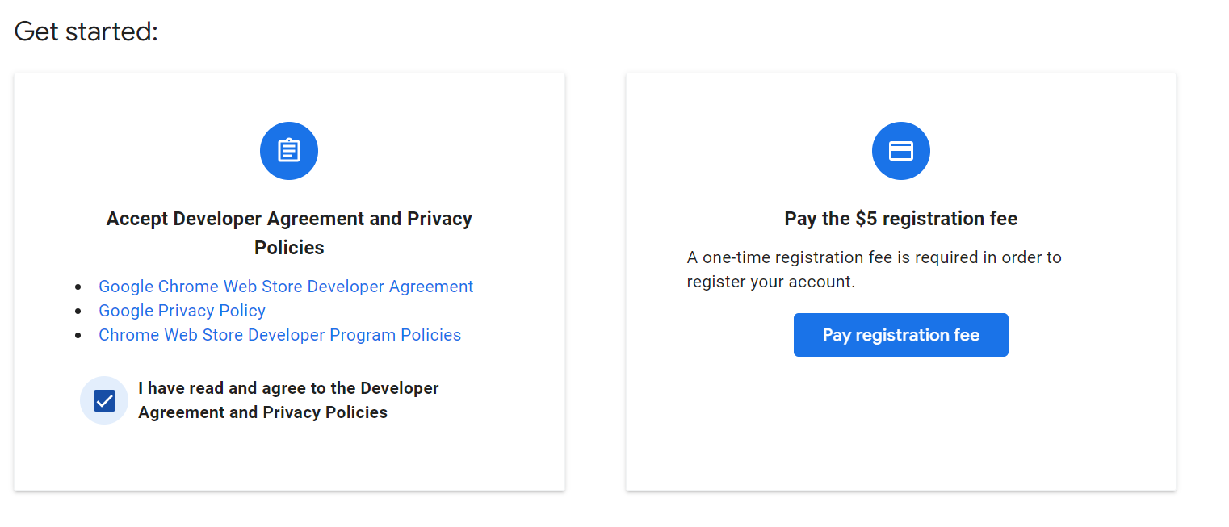Click 'Agreement and Privacy Policies' checkbox label line

[262, 412]
